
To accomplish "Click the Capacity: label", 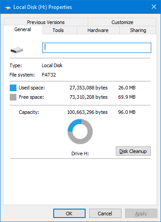I will pos(29,112).
